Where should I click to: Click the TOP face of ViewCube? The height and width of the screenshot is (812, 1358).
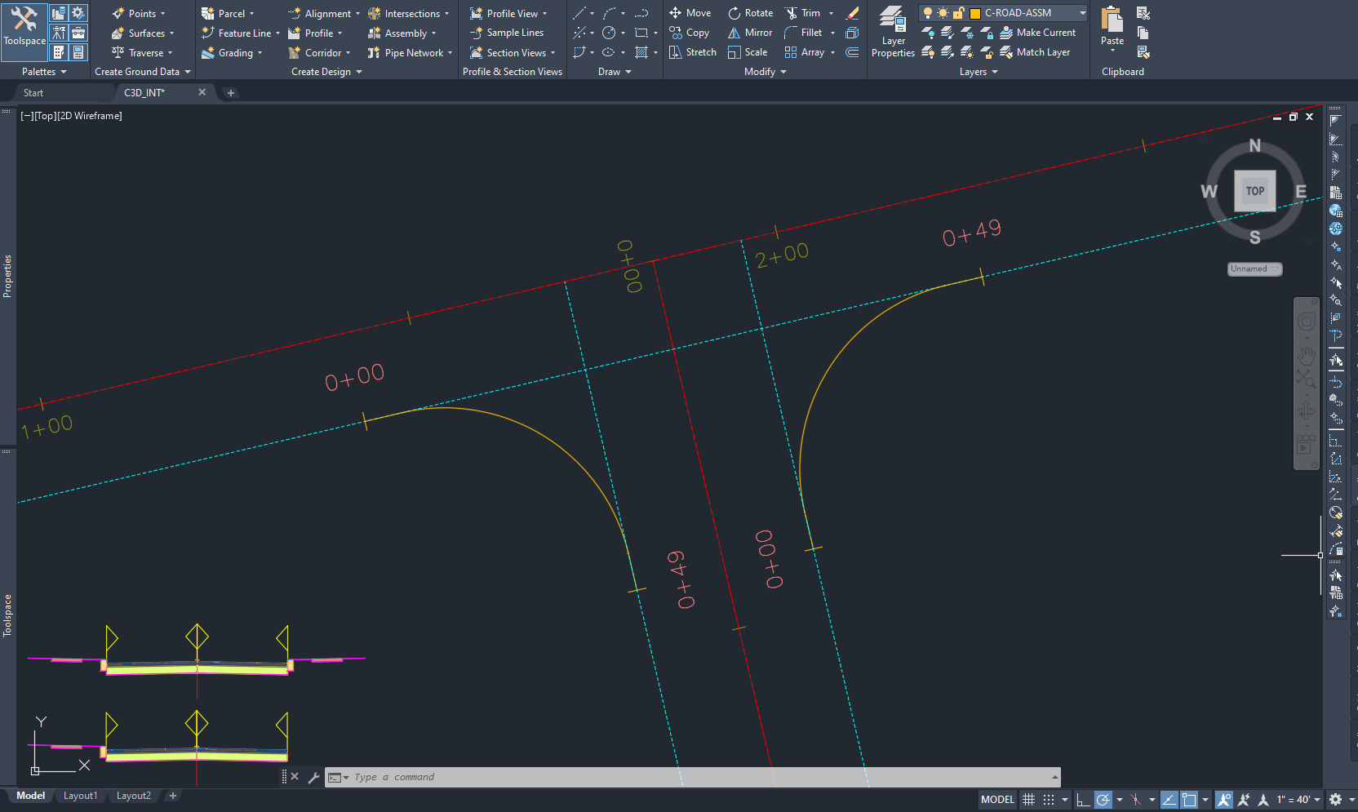[x=1254, y=191]
